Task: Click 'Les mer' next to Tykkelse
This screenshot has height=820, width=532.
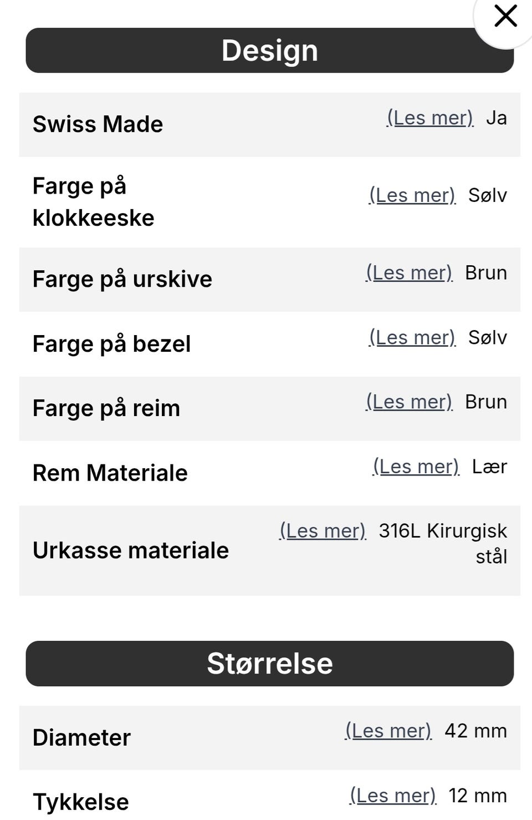Action: point(393,796)
